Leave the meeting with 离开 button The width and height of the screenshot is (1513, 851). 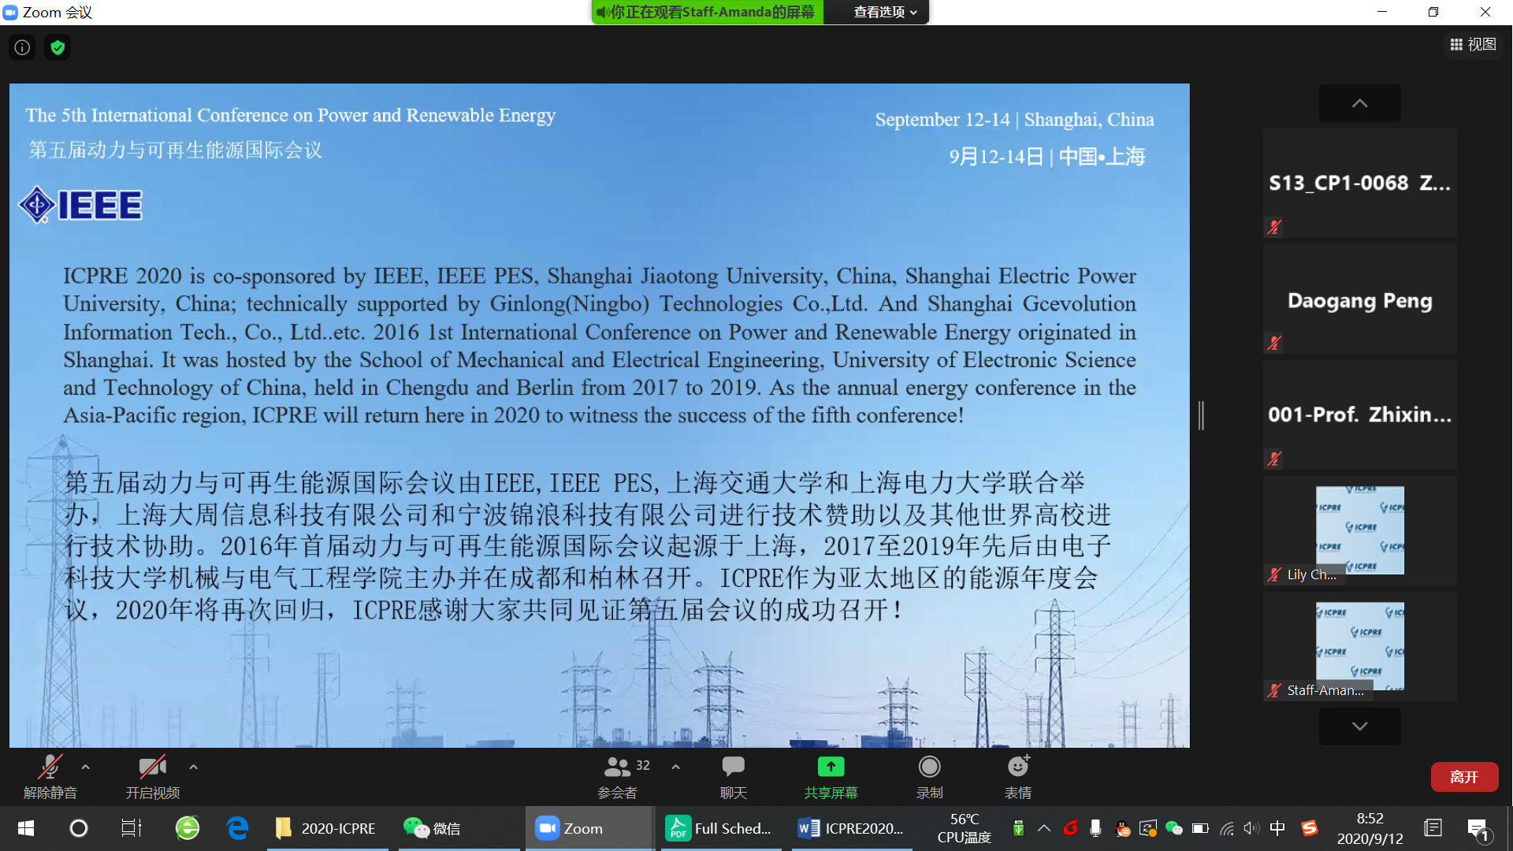1464,777
